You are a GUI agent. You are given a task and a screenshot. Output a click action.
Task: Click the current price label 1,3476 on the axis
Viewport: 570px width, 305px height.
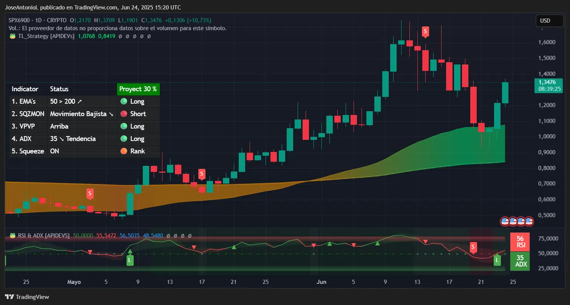[x=547, y=82]
